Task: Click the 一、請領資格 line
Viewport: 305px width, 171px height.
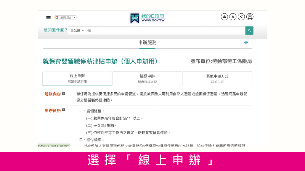Action: (x=91, y=111)
